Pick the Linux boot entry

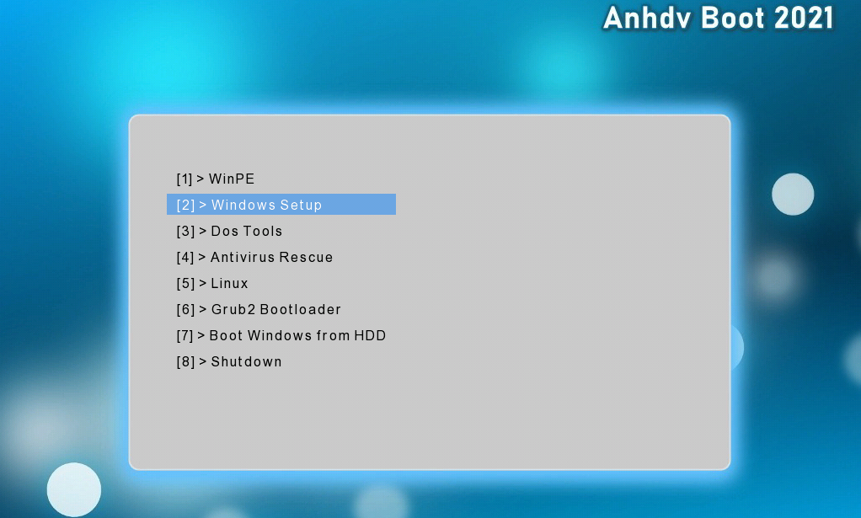click(x=212, y=283)
